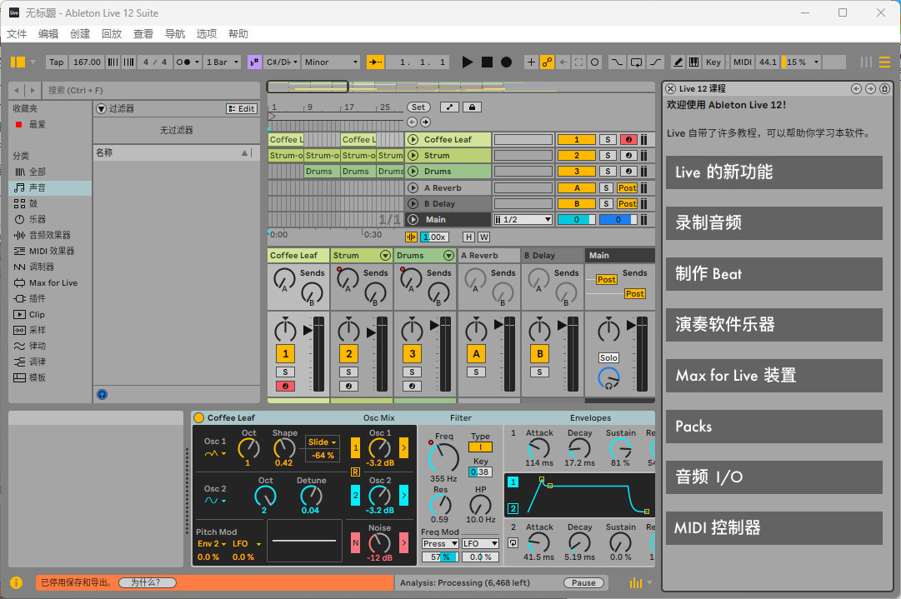Open the Max for Live browser category
Screen dimensions: 901x599
(50, 282)
